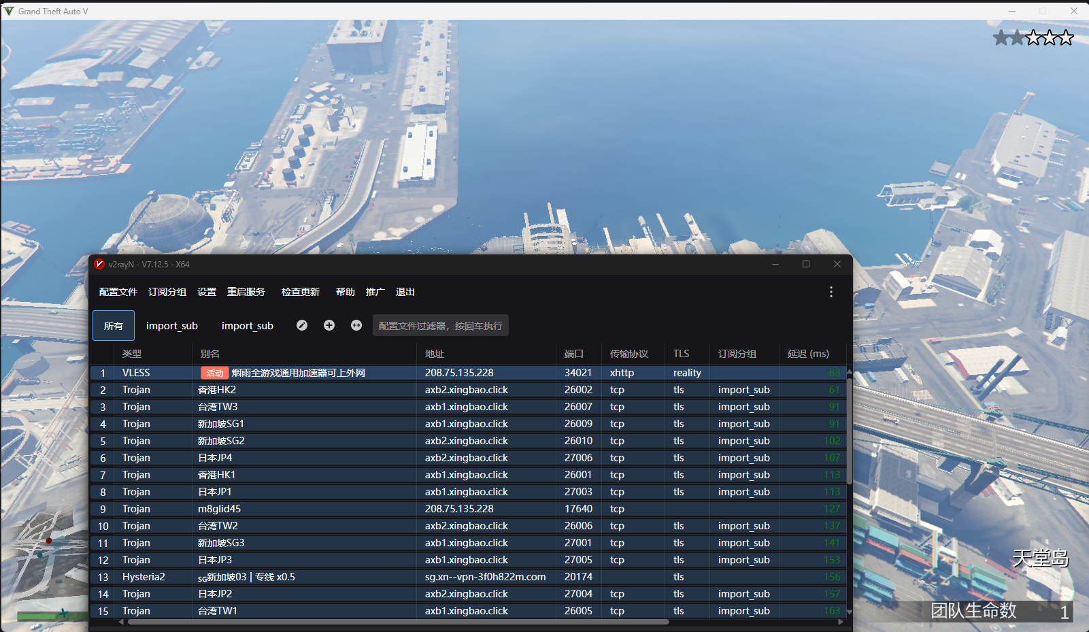Click the GTA wanted-level stars
The height and width of the screenshot is (632, 1089).
[1033, 37]
